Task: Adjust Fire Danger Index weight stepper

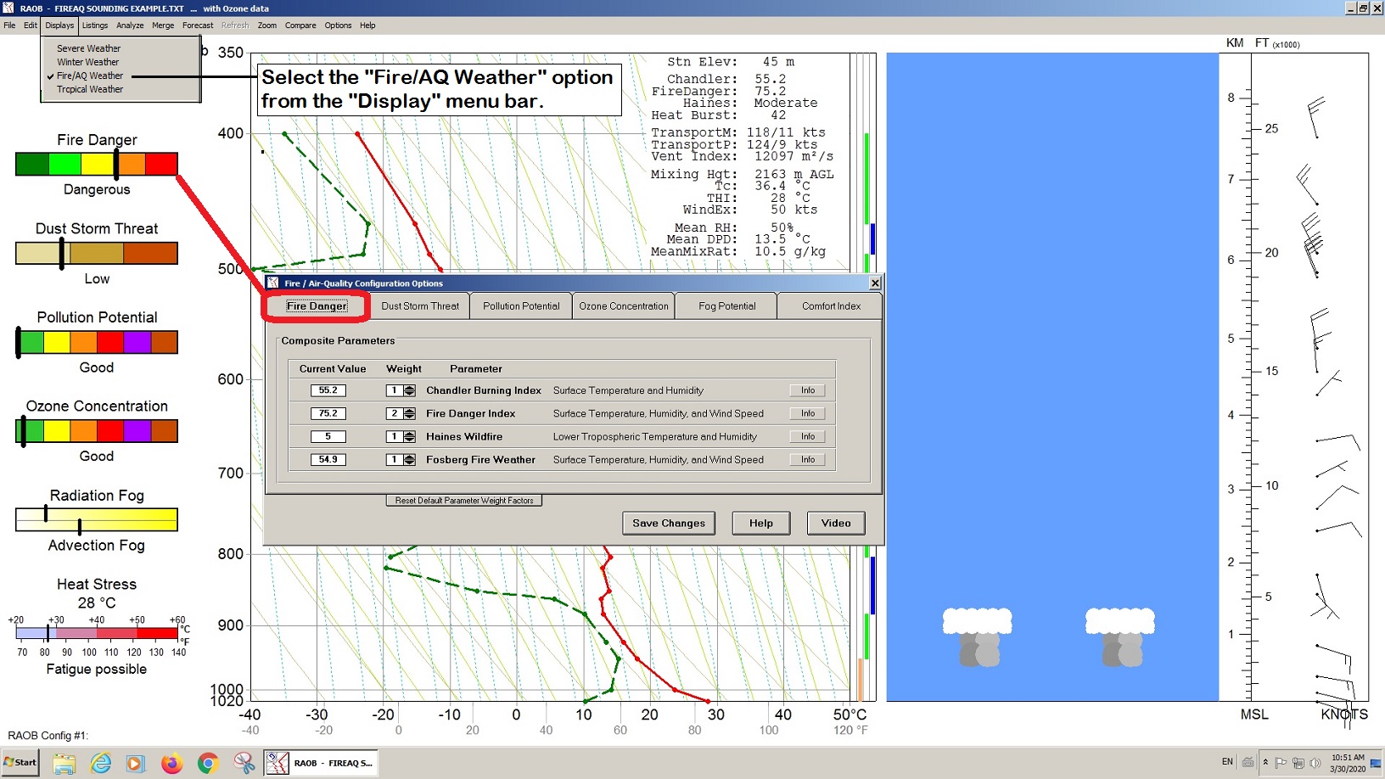Action: click(410, 413)
